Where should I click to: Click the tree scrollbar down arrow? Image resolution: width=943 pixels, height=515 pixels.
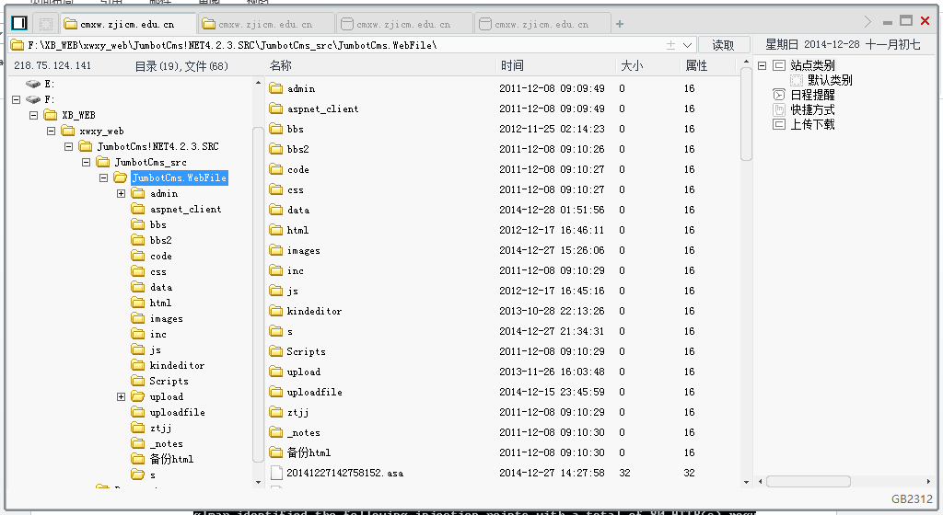click(x=258, y=482)
